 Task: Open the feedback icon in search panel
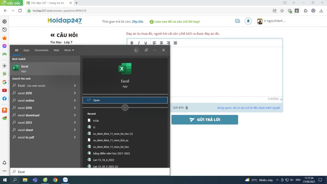click(146, 50)
